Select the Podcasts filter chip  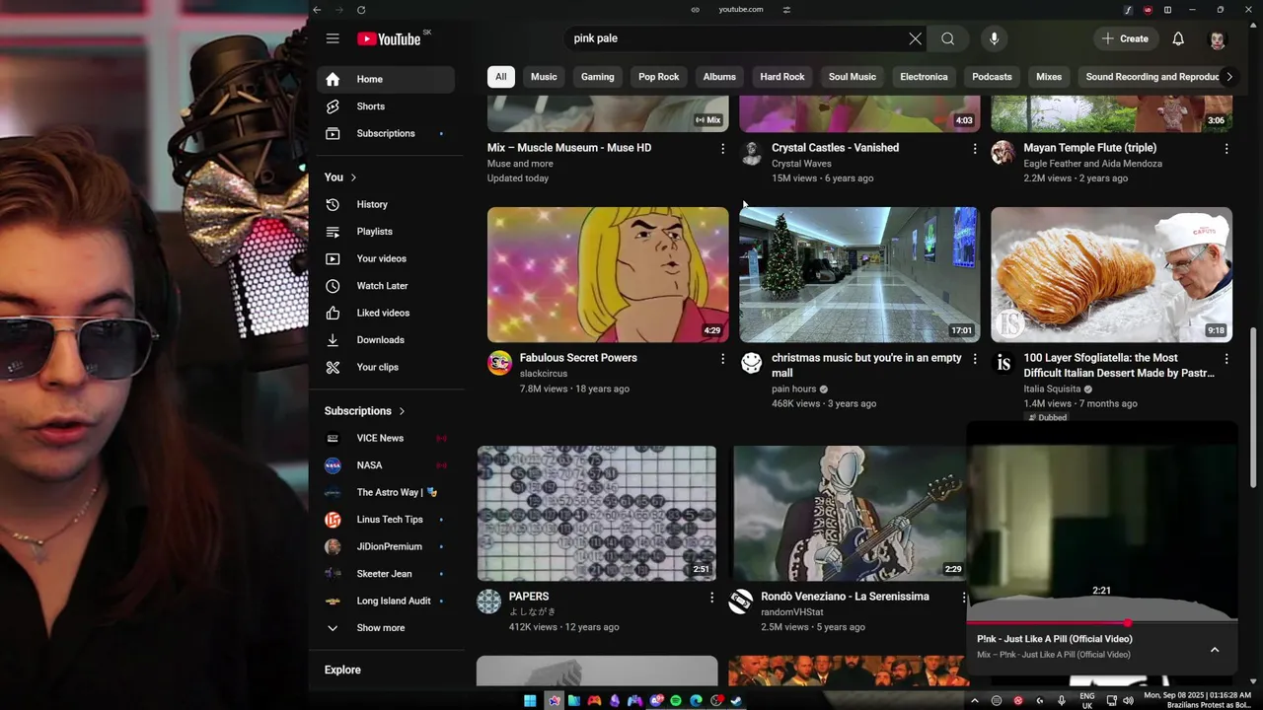pos(992,77)
